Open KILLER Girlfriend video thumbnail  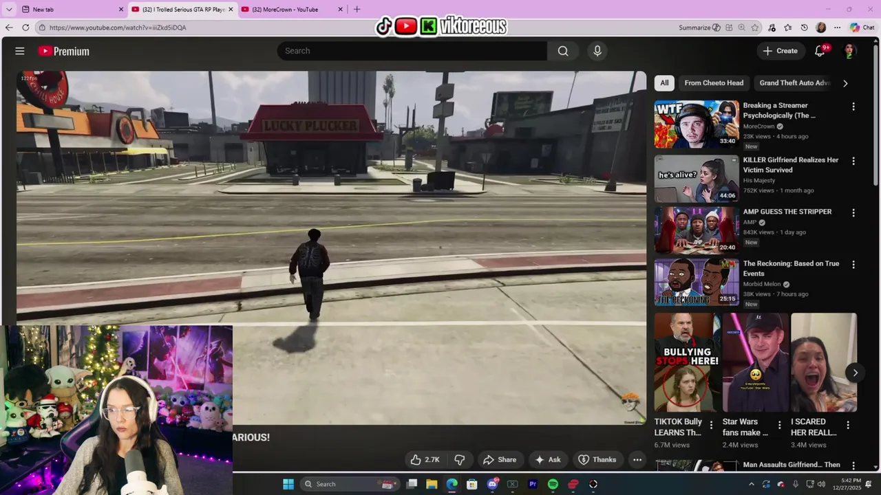[x=697, y=179]
